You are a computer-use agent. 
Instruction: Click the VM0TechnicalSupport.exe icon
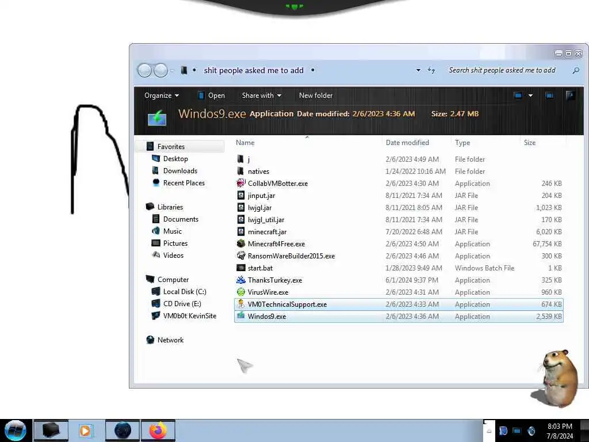pyautogui.click(x=241, y=304)
